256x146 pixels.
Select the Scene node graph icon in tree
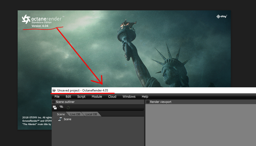pyautogui.click(x=60, y=119)
